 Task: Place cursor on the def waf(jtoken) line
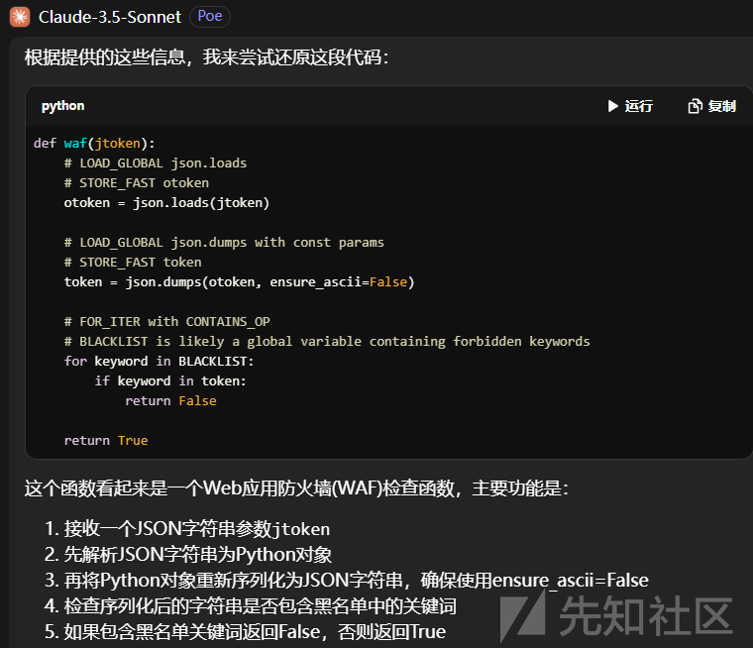(x=94, y=143)
